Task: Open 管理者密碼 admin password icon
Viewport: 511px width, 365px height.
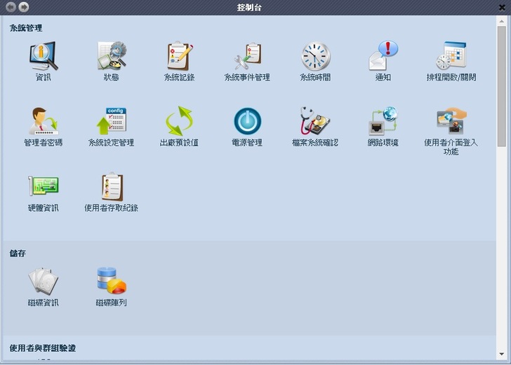Action: coord(44,121)
